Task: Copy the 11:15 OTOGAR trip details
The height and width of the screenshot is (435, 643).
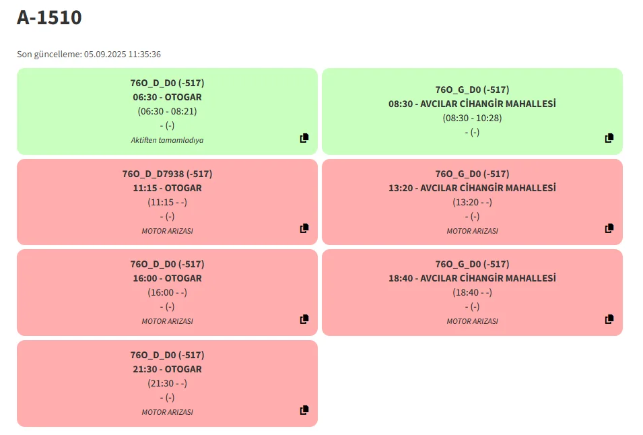Action: point(304,228)
